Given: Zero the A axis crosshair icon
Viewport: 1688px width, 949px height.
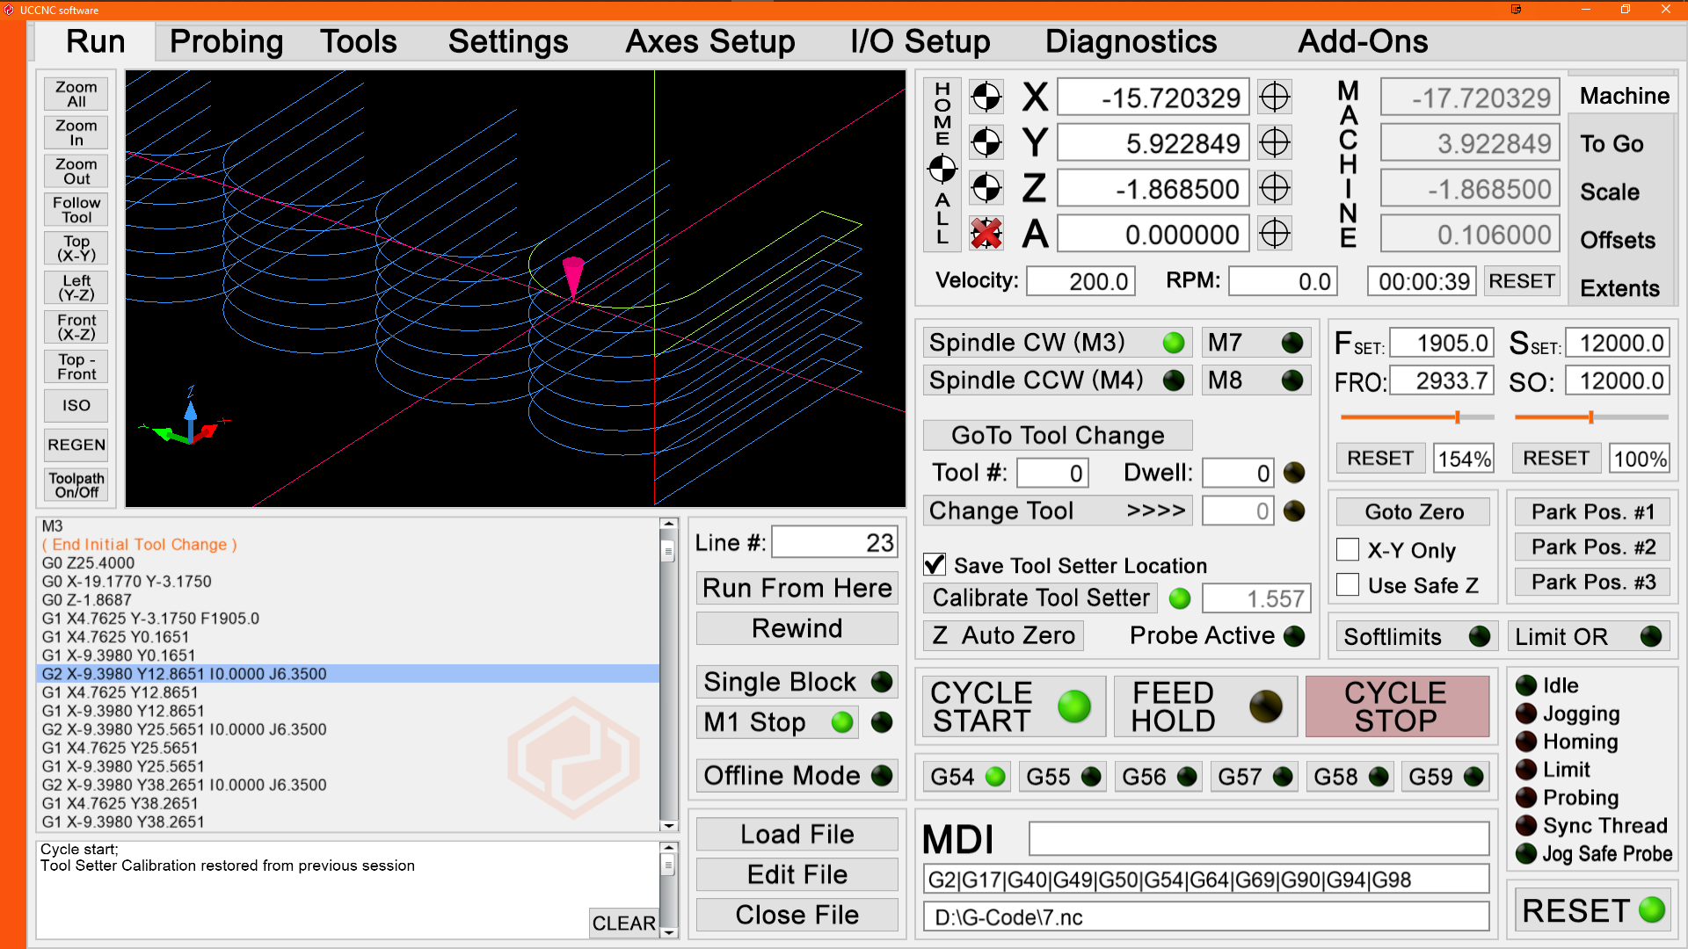Looking at the screenshot, I should point(1274,234).
